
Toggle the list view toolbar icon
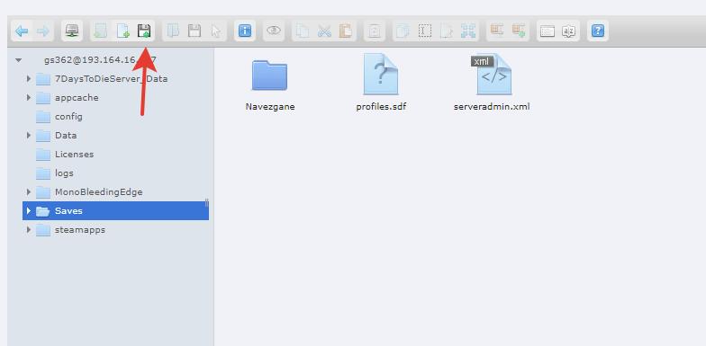548,31
